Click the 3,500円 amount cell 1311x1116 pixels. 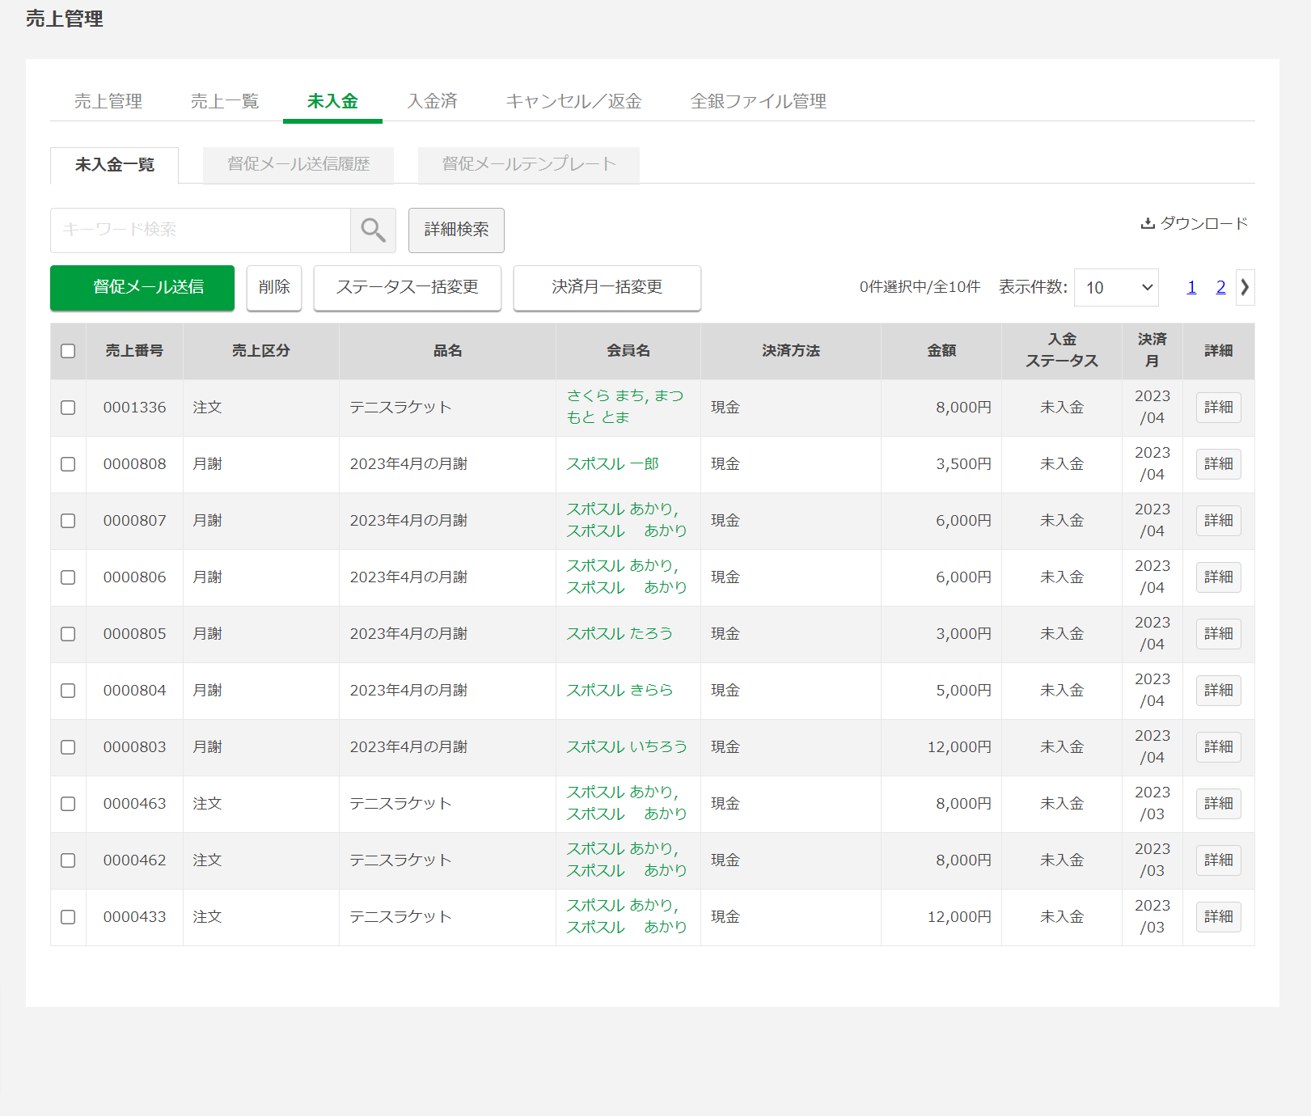941,464
